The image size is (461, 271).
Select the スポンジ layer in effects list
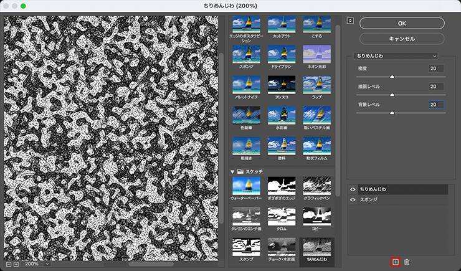[399, 200]
